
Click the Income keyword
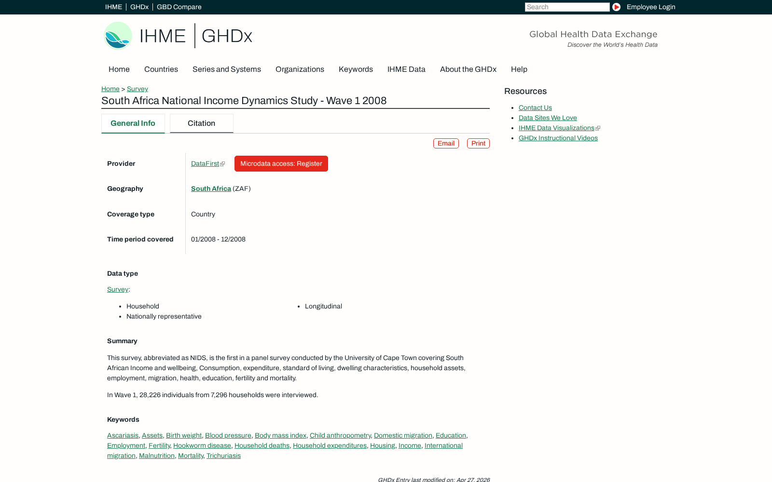pos(410,446)
